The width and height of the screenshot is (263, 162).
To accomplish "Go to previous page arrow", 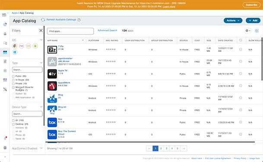I will 149,149.
